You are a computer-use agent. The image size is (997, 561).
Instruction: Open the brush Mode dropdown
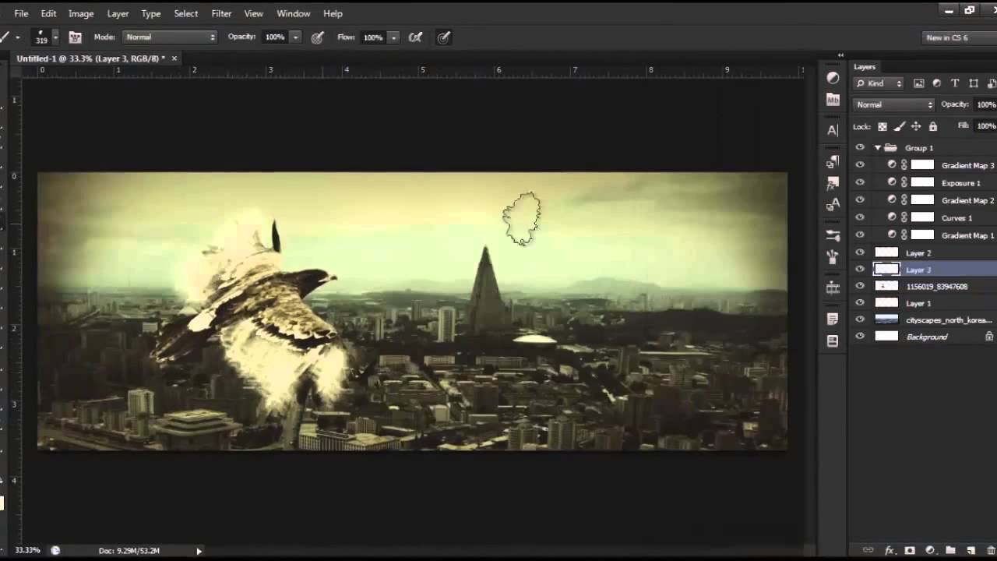pyautogui.click(x=169, y=37)
